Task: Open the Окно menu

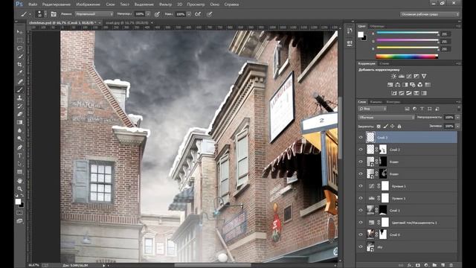Action: pos(215,4)
